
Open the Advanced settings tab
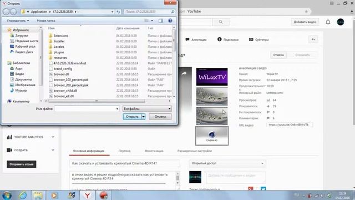coord(195,151)
